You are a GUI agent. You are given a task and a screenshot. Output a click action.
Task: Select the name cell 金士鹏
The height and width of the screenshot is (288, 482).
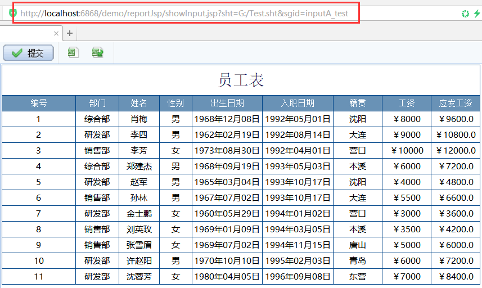pyautogui.click(x=139, y=213)
